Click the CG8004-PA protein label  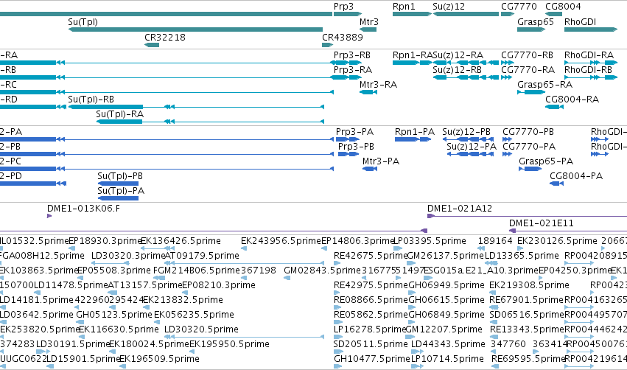576,176
